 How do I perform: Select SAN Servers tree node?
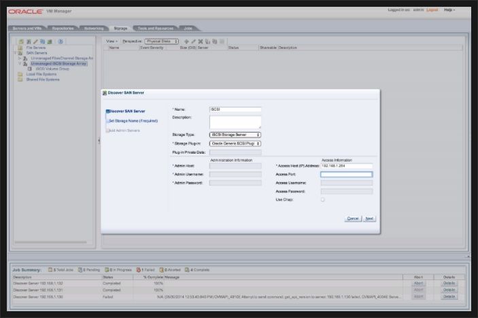click(37, 53)
